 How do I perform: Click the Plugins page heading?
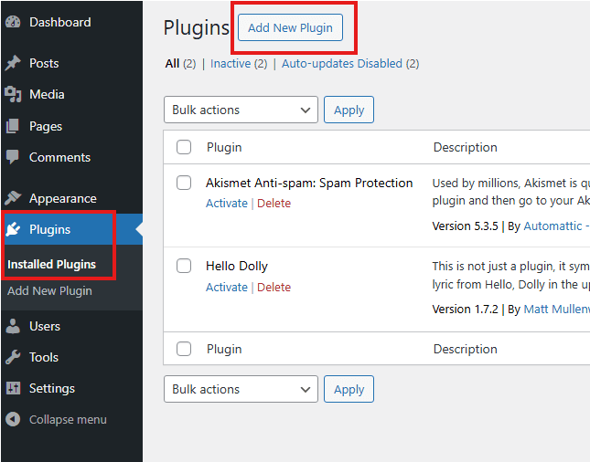[197, 28]
